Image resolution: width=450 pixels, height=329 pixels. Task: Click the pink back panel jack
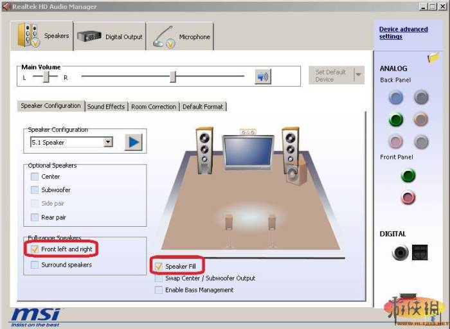(x=396, y=142)
